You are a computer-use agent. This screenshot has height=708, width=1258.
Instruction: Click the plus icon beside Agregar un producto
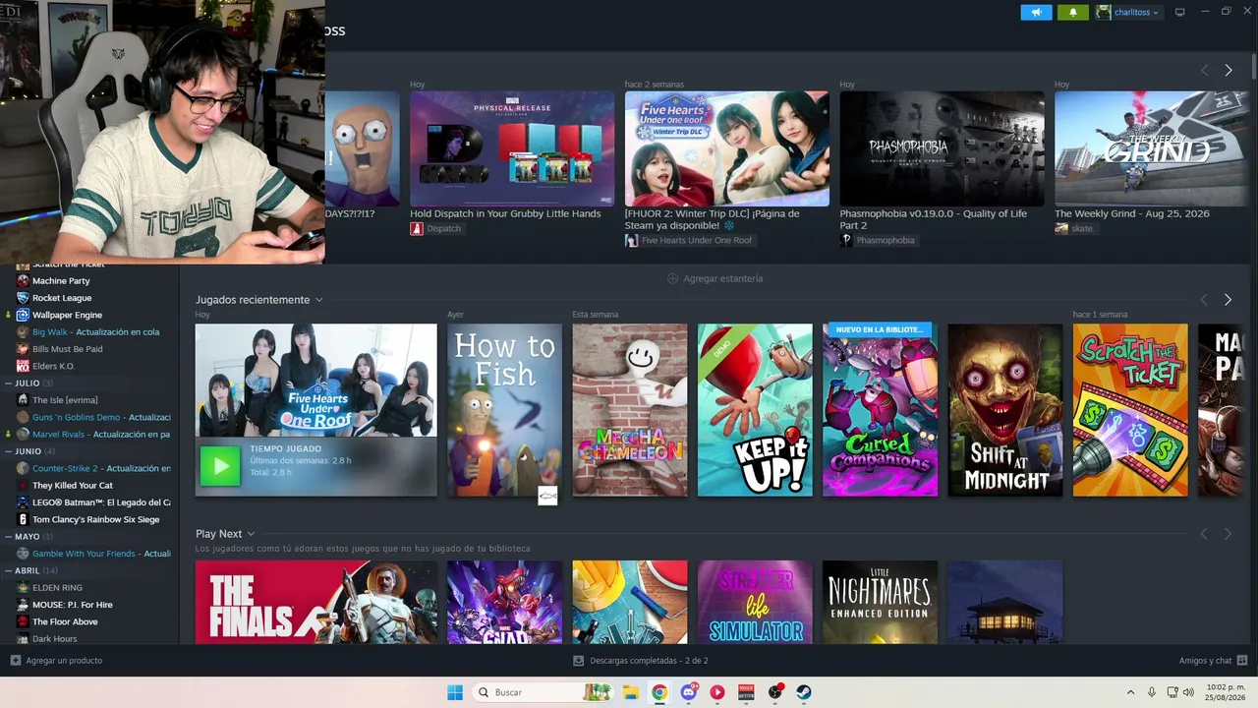tap(15, 660)
